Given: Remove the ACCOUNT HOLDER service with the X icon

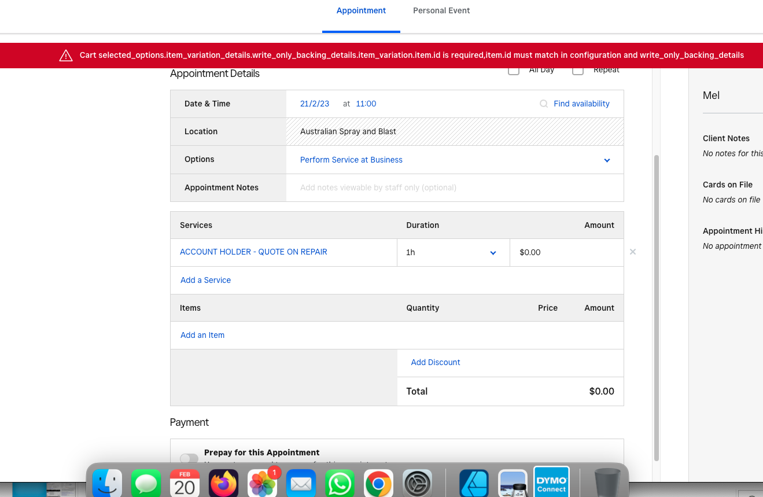Looking at the screenshot, I should 632,252.
